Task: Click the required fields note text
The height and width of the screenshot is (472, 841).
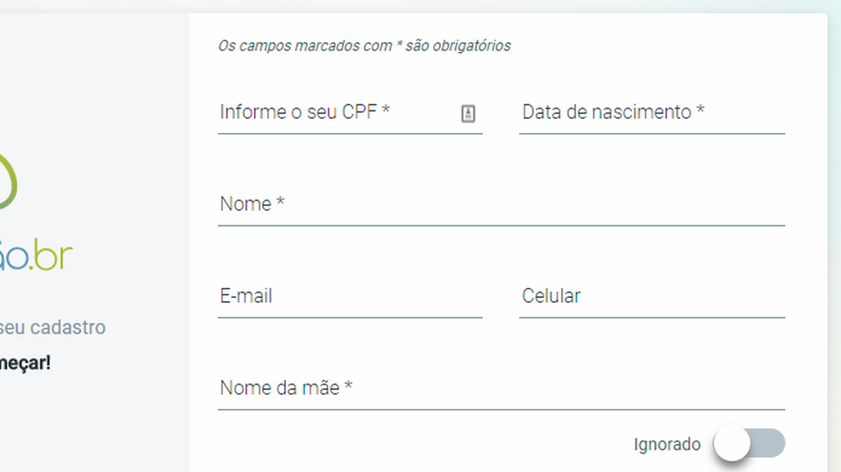Action: coord(364,45)
